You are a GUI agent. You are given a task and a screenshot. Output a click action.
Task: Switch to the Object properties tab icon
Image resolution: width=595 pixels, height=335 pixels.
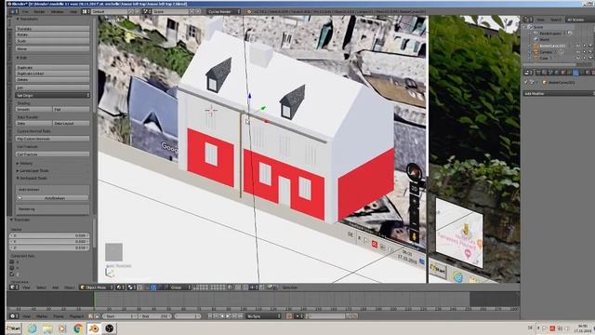[563, 73]
